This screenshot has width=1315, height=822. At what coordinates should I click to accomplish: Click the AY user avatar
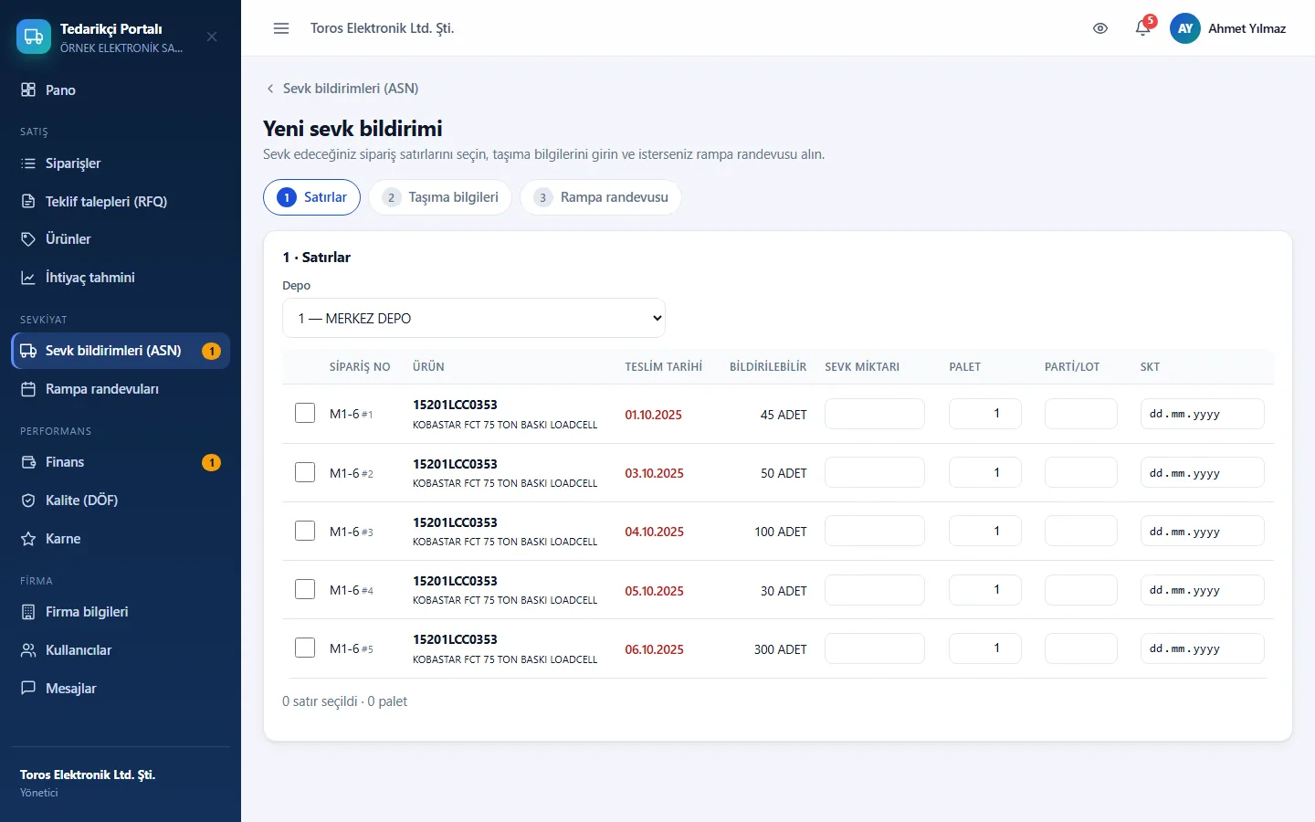pos(1185,28)
